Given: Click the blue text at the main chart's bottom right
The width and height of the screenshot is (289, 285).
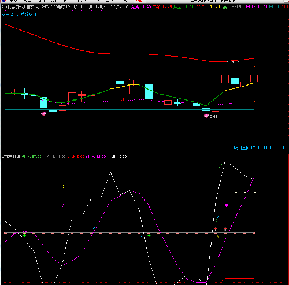Looking at the screenshot, I should click(x=260, y=148).
